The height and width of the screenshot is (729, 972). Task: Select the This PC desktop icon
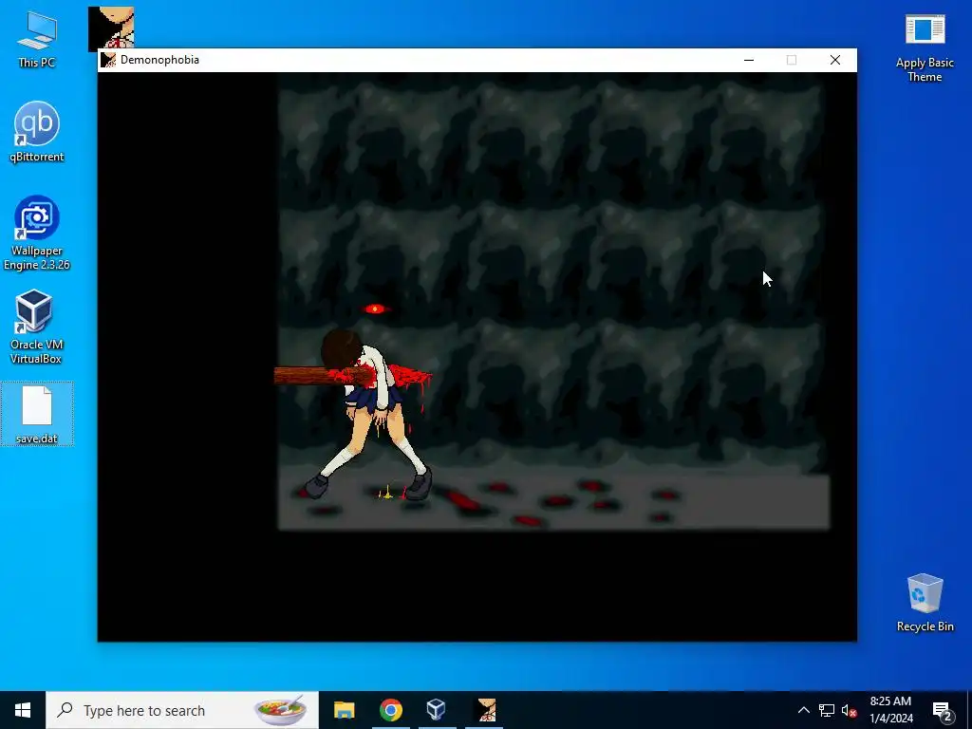(x=37, y=40)
